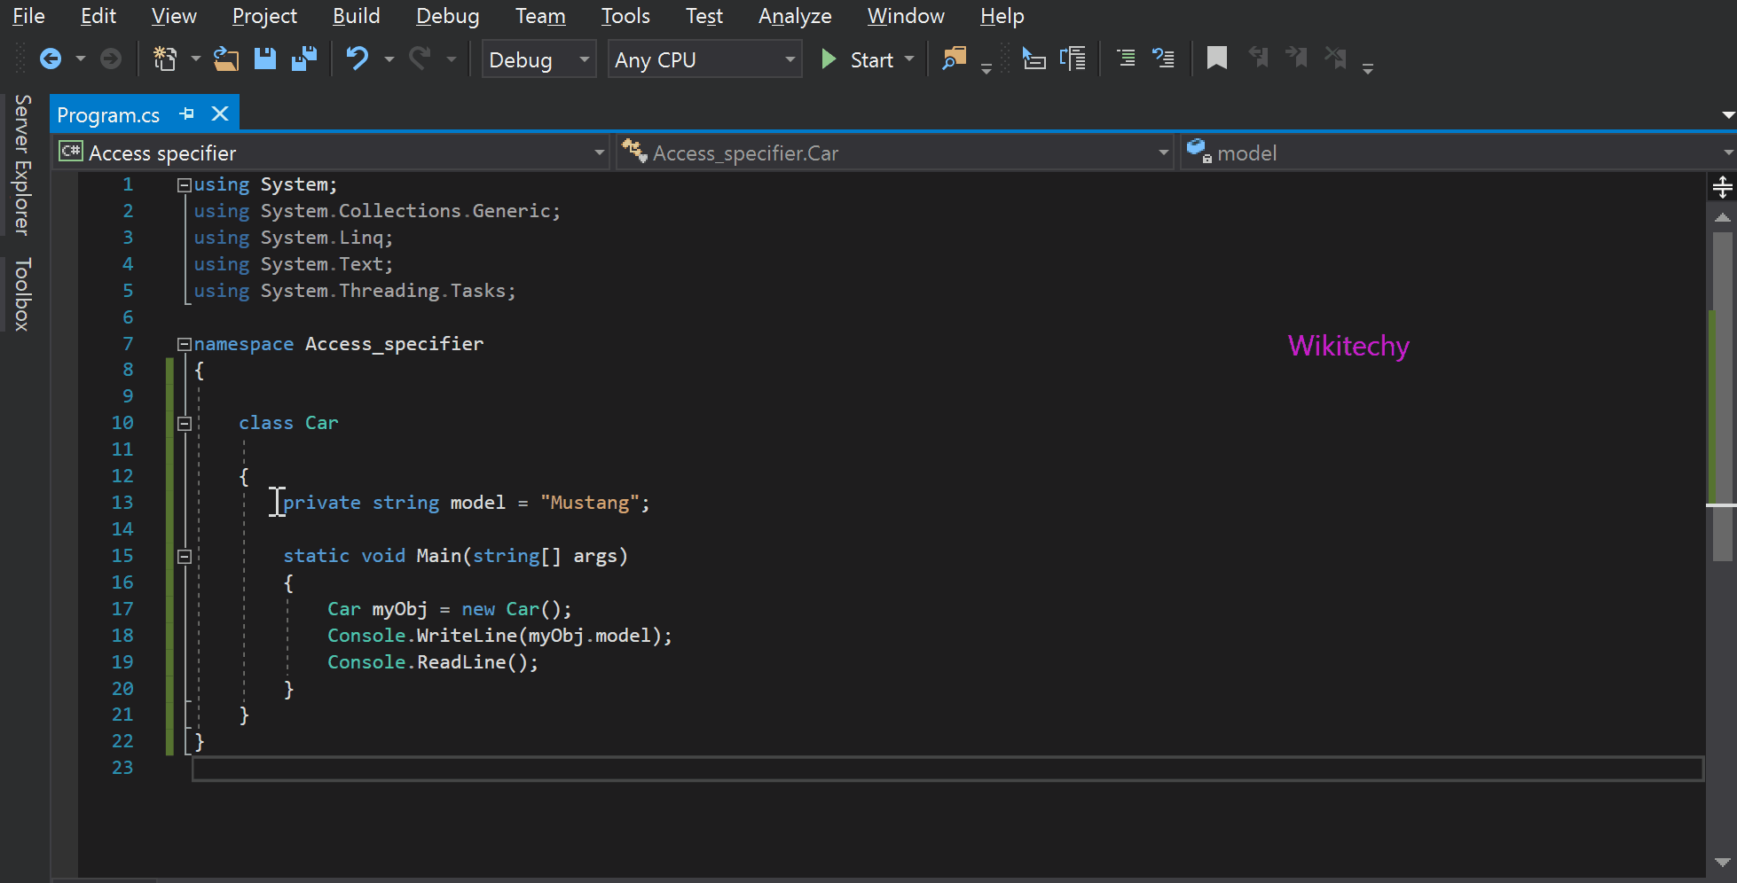Click the Navigate Backward arrow icon
The height and width of the screenshot is (883, 1737).
coord(51,59)
